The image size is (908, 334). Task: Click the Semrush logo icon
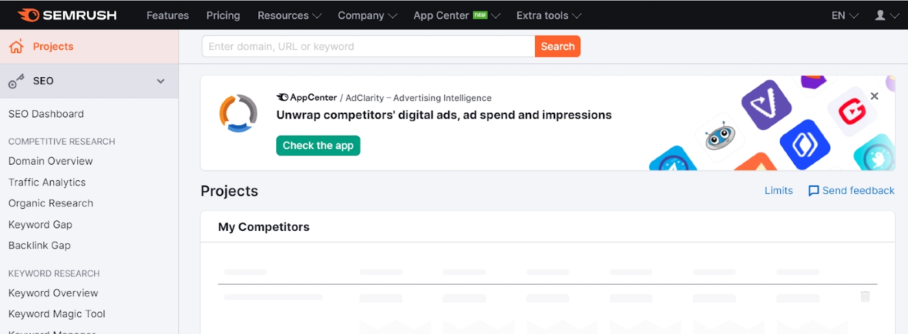pos(29,15)
